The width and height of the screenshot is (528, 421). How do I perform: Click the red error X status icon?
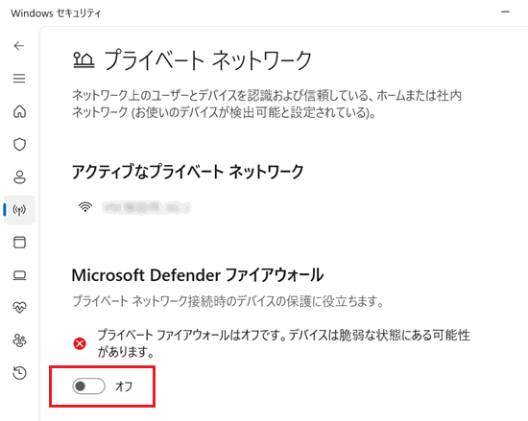(x=80, y=343)
